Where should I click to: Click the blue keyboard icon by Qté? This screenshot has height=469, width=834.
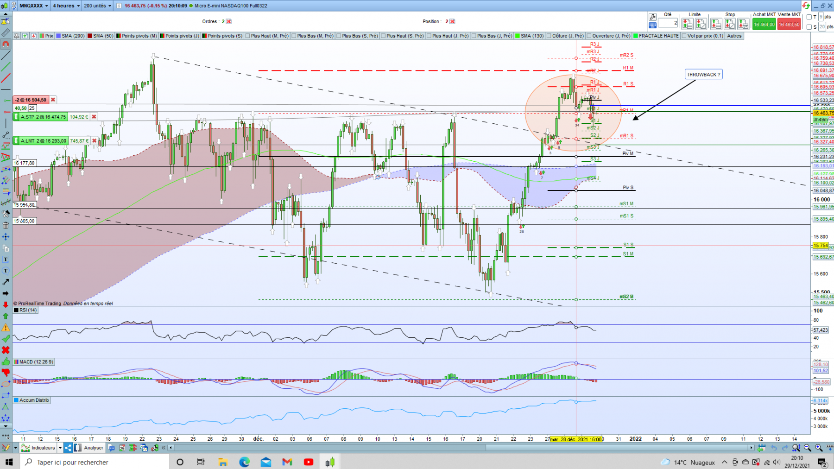(x=652, y=25)
